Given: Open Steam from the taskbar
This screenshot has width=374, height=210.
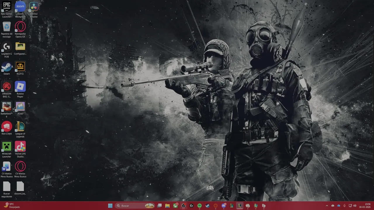Looking at the screenshot, I should [x=207, y=206].
